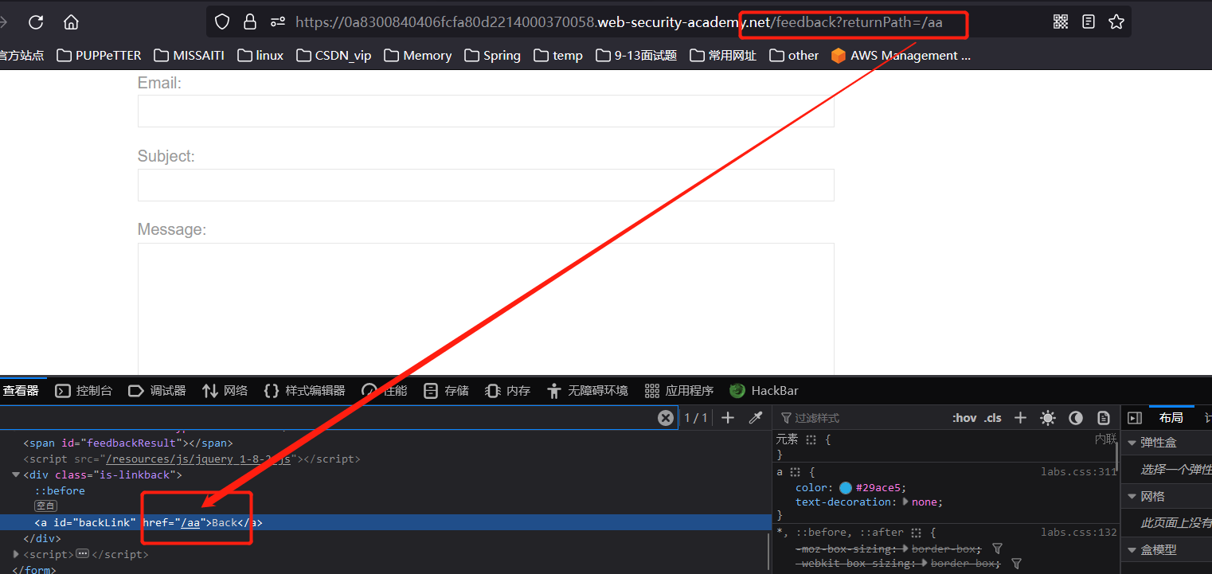Select the 查看器 inspector tab
This screenshot has height=574, width=1212.
point(22,391)
